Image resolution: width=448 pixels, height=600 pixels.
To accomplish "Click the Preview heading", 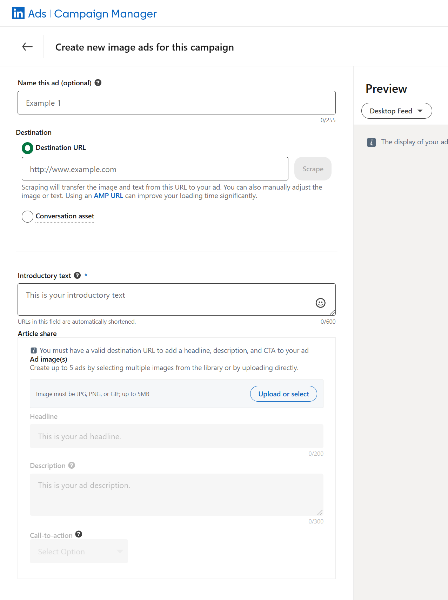I will click(386, 88).
